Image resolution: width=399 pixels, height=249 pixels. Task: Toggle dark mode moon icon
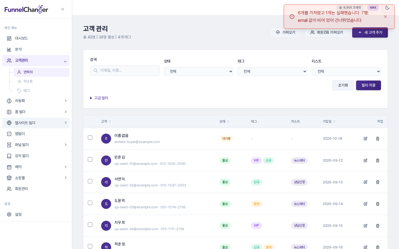click(x=387, y=8)
